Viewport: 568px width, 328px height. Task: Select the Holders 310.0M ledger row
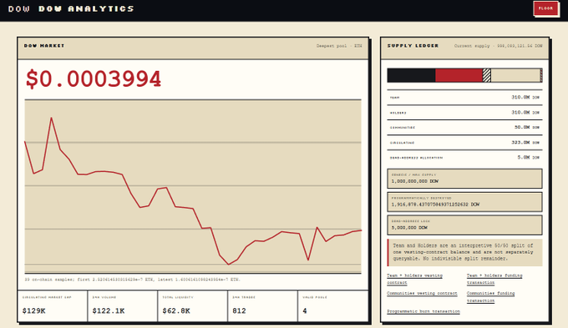tap(464, 113)
